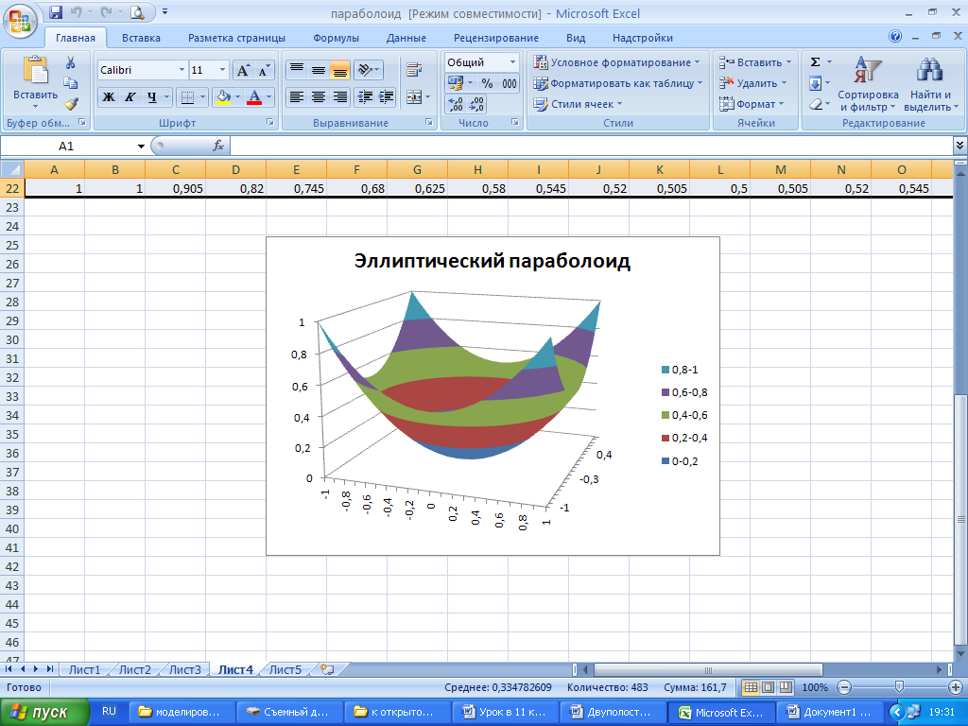Pick the yellow fill color bucket
This screenshot has height=726, width=968.
pyautogui.click(x=223, y=97)
